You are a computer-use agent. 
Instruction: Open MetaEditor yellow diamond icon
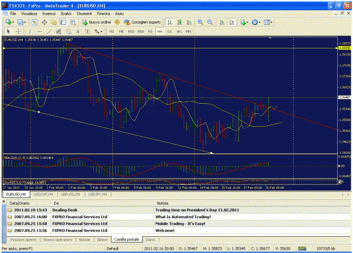(x=117, y=22)
